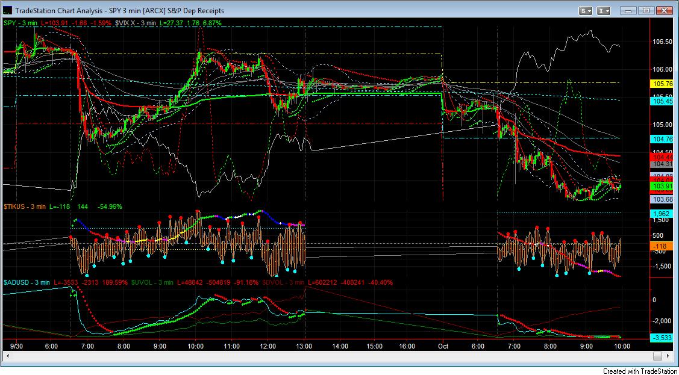The image size is (679, 375).
Task: Click the orange -118 tick value marker
Action: point(662,246)
